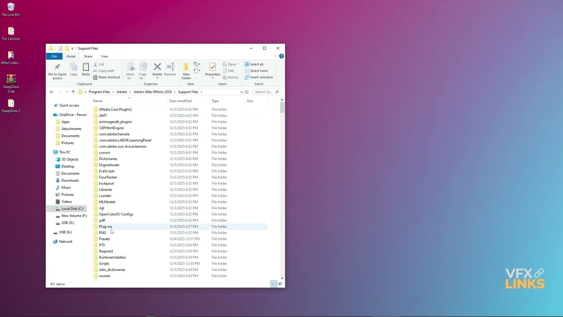Click the Move to icon
The width and height of the screenshot is (563, 317).
[x=130, y=67]
